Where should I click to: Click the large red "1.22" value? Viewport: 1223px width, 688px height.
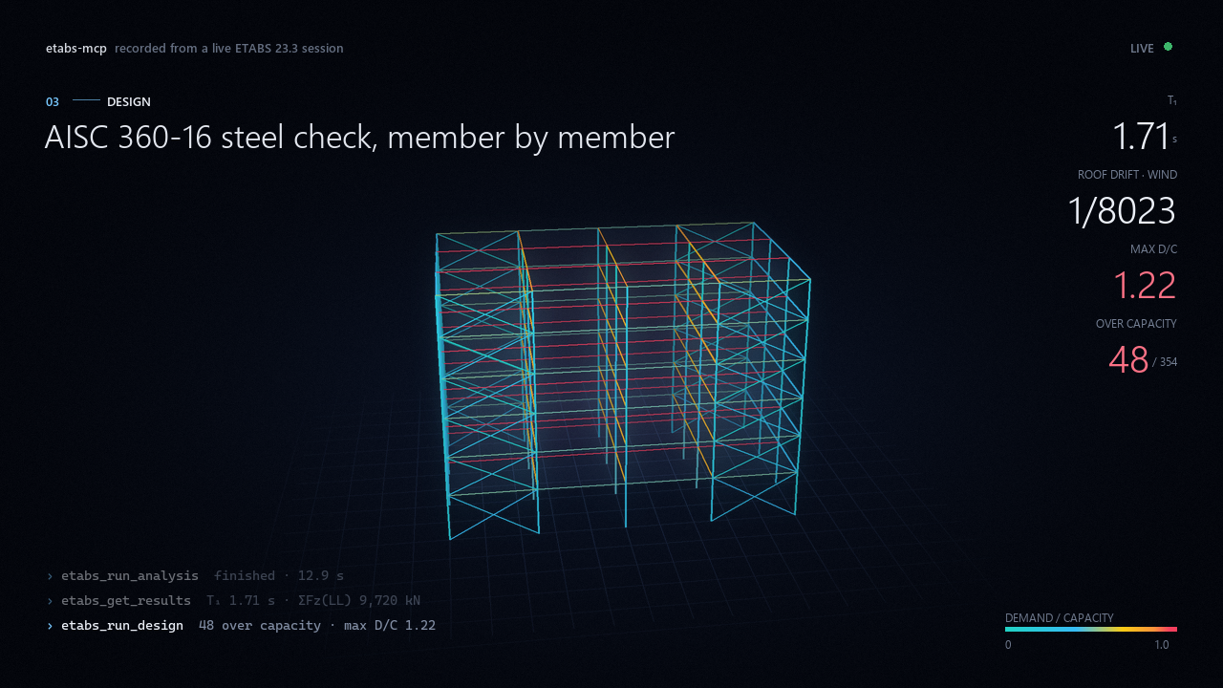pyautogui.click(x=1145, y=286)
